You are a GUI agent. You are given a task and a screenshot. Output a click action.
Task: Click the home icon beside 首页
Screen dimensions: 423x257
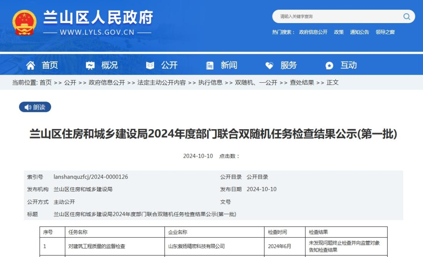coord(30,65)
